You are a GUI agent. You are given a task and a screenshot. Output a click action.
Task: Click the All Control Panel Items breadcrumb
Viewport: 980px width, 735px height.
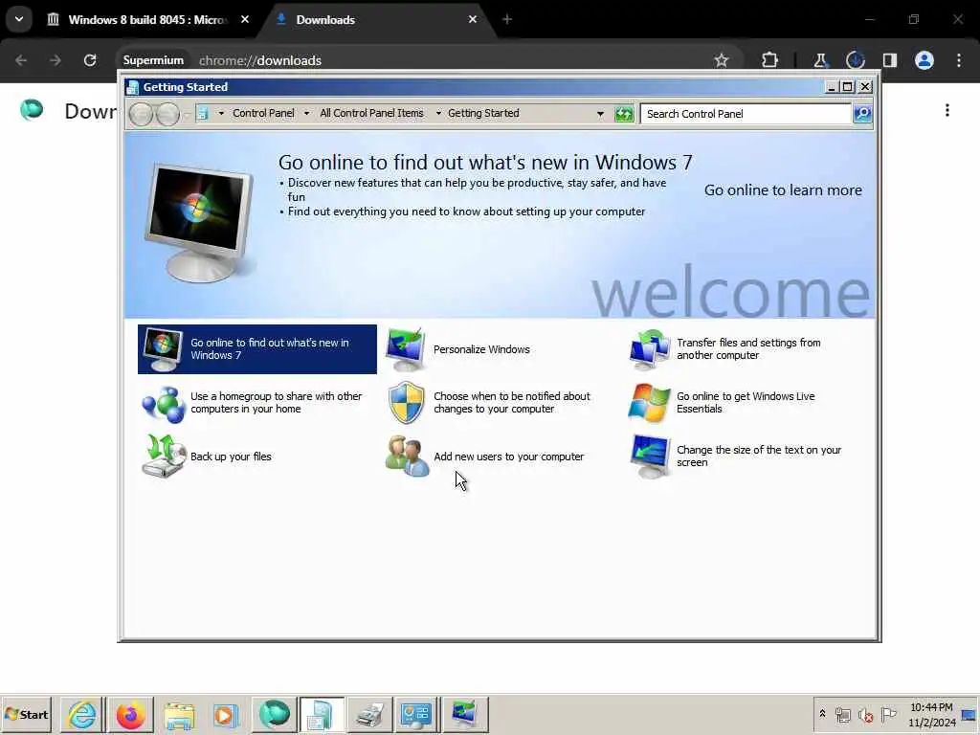tap(371, 113)
